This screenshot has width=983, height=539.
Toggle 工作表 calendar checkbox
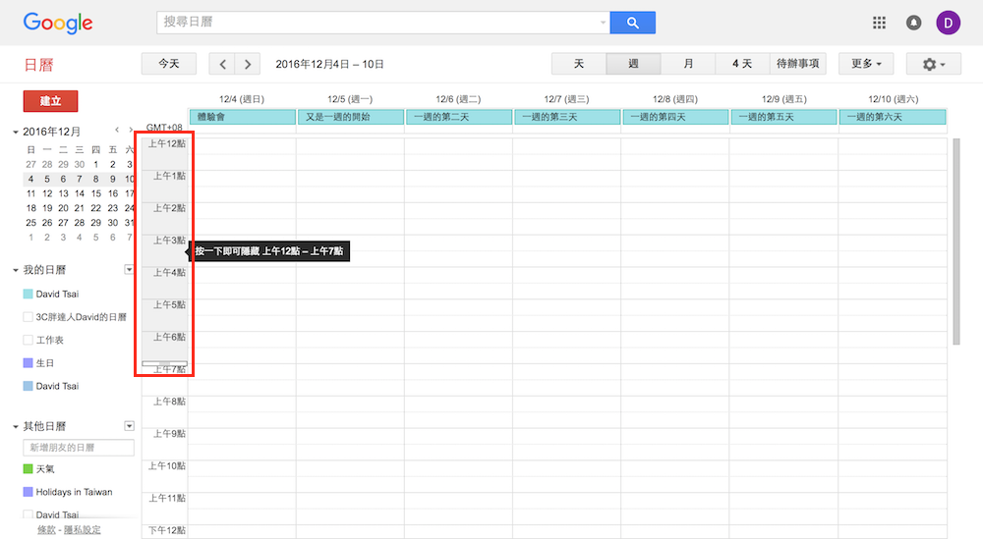29,340
